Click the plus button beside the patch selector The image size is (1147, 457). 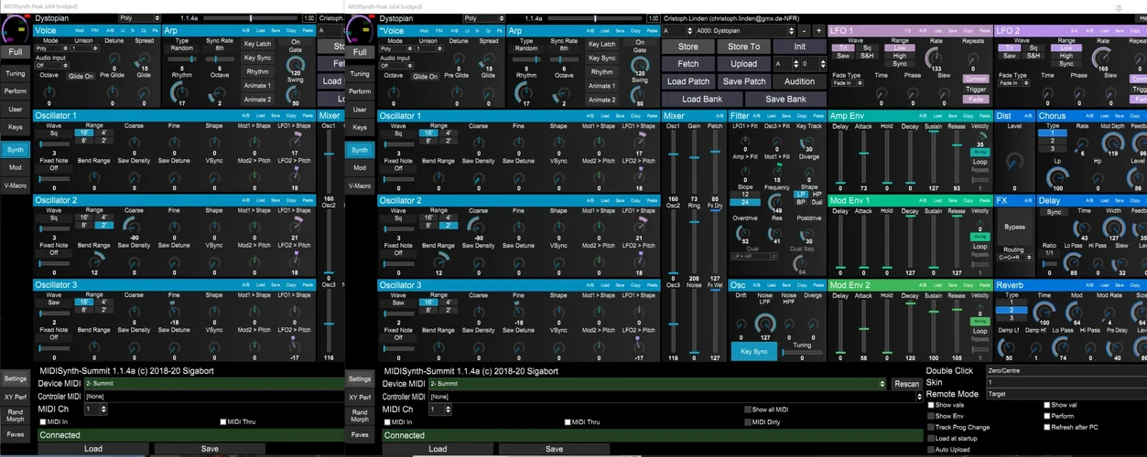pyautogui.click(x=818, y=30)
